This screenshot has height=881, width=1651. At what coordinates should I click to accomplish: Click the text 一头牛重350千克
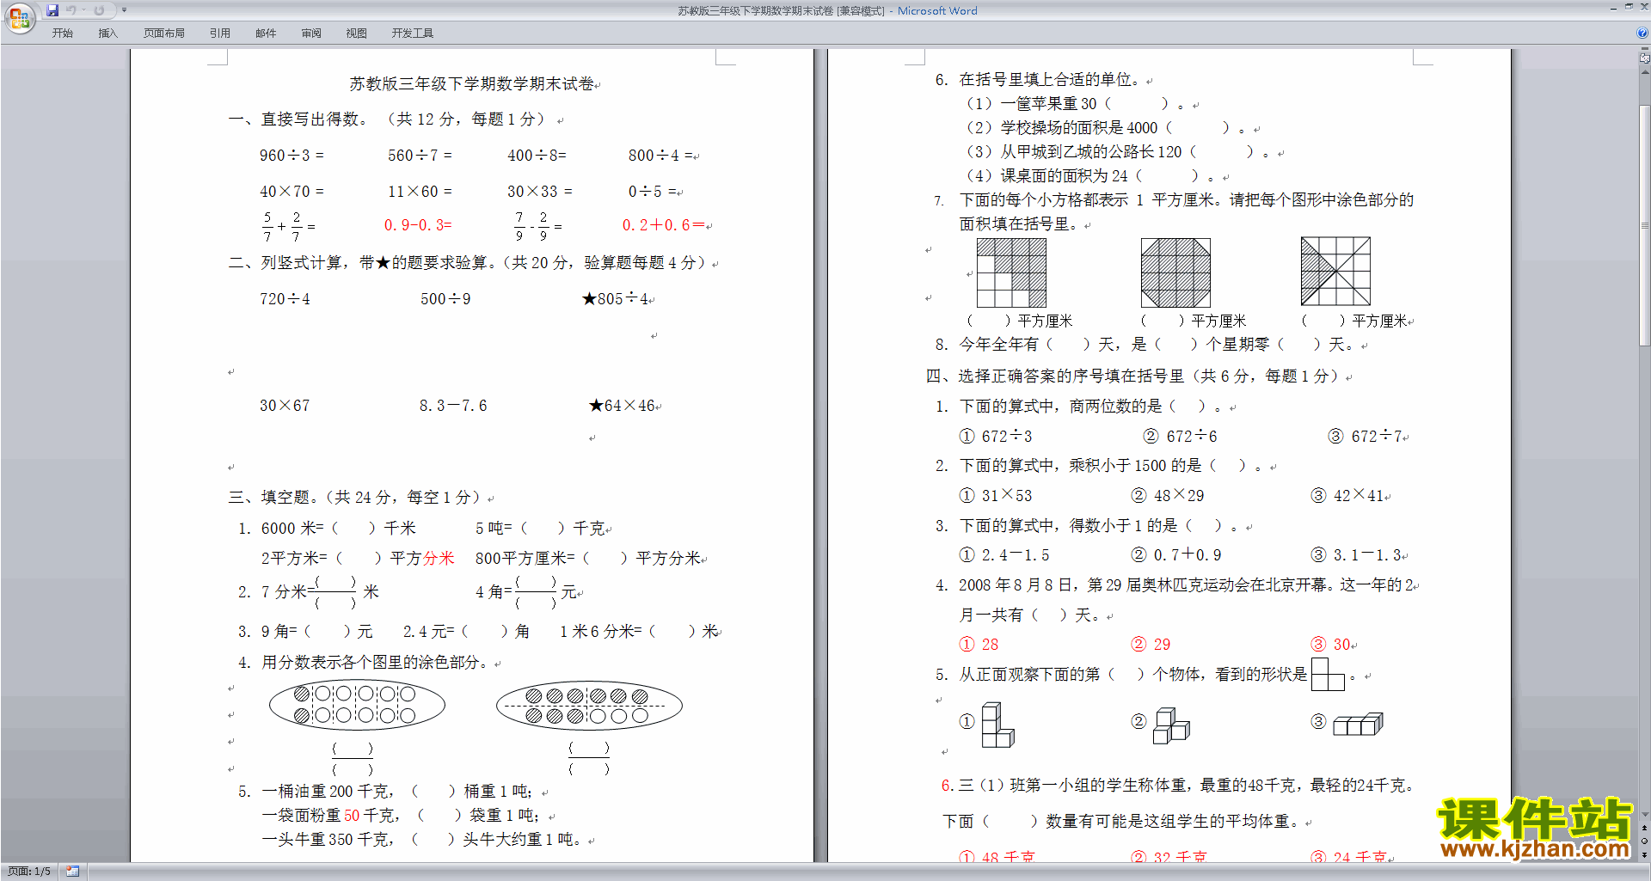click(326, 840)
